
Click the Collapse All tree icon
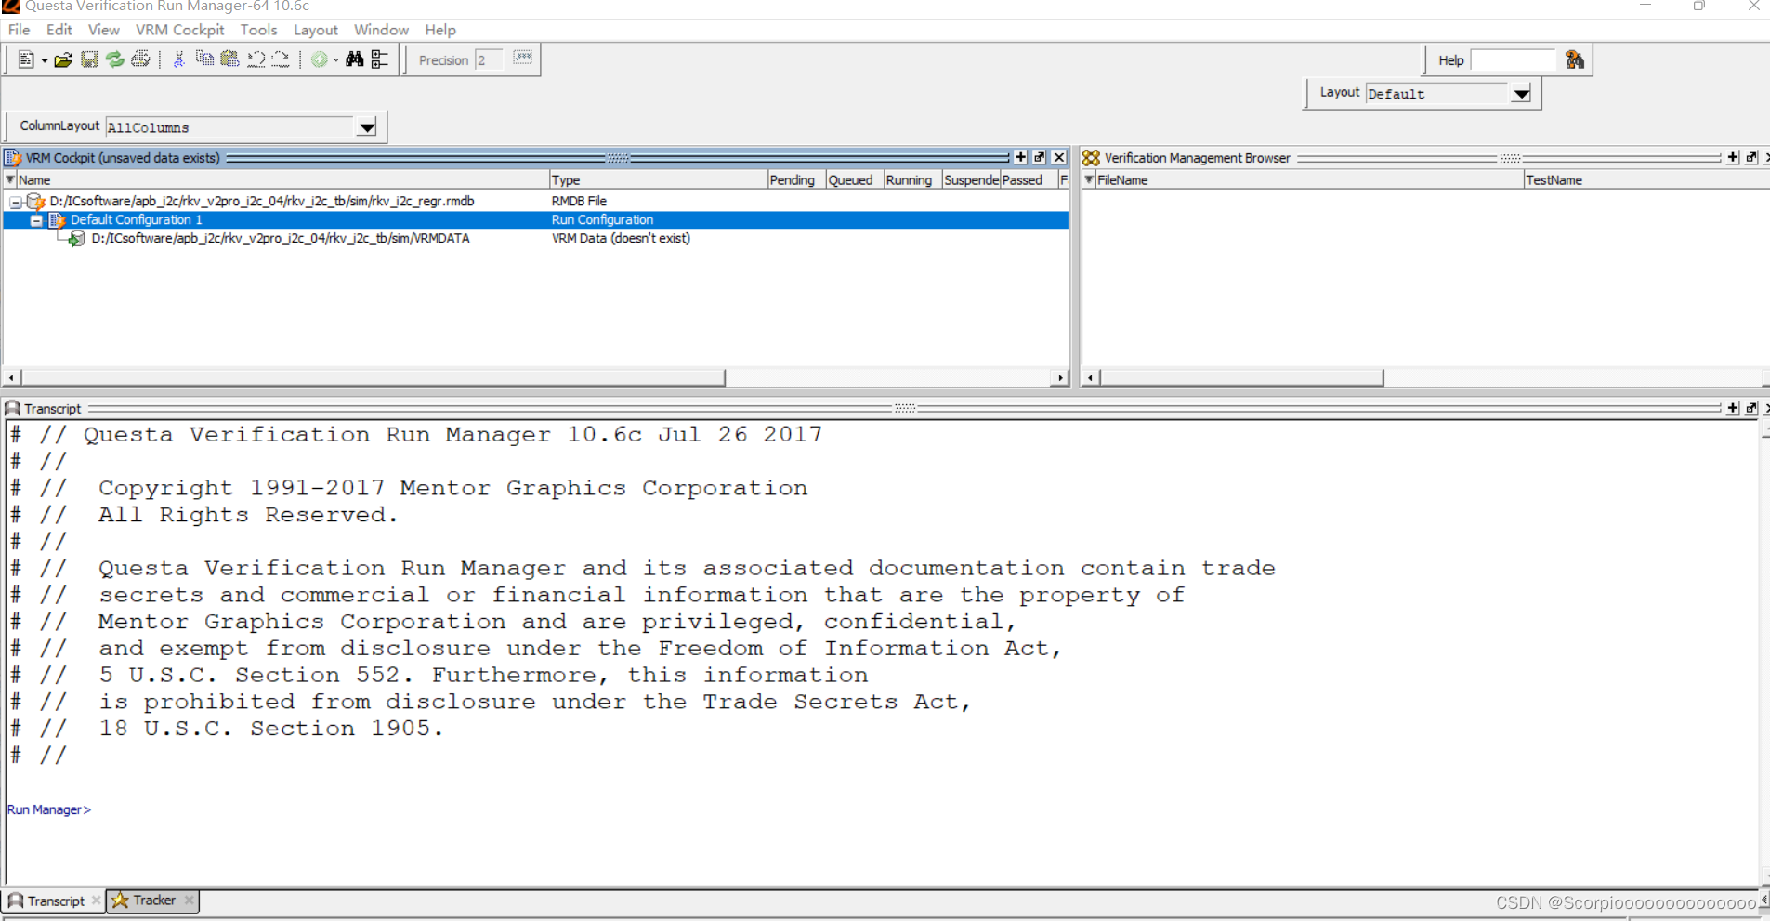pos(380,60)
